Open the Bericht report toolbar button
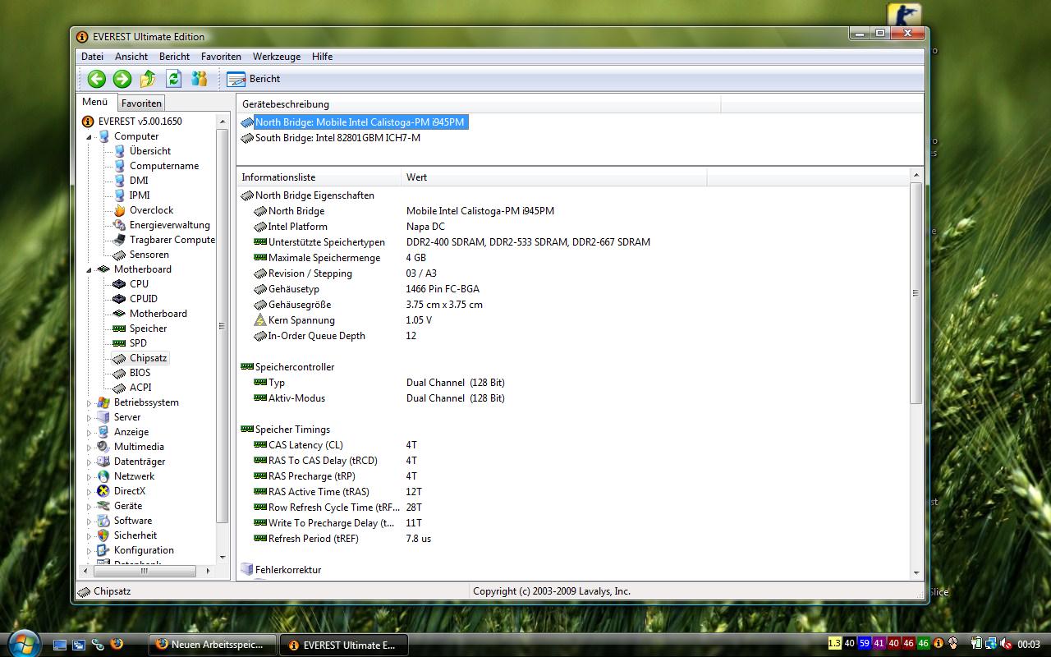 (x=254, y=79)
